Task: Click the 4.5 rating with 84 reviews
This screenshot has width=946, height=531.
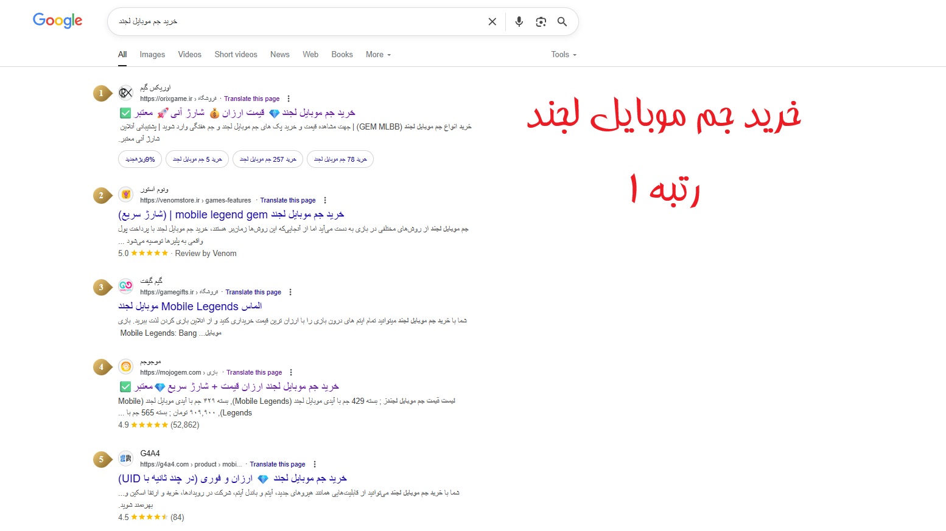Action: (x=151, y=518)
